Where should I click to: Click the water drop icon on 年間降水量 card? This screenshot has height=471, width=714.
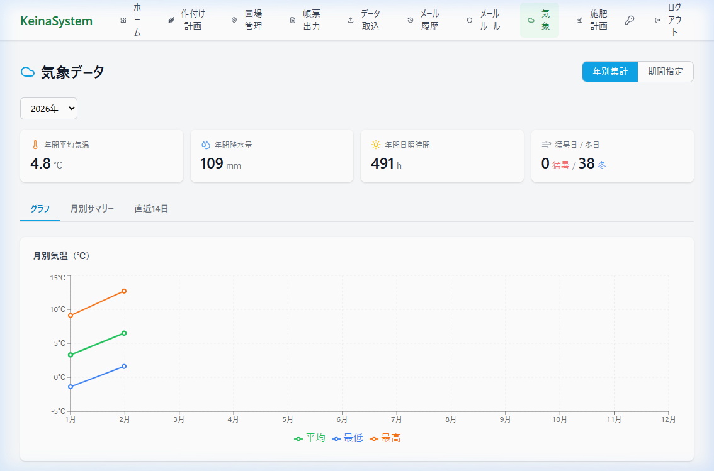tap(205, 145)
